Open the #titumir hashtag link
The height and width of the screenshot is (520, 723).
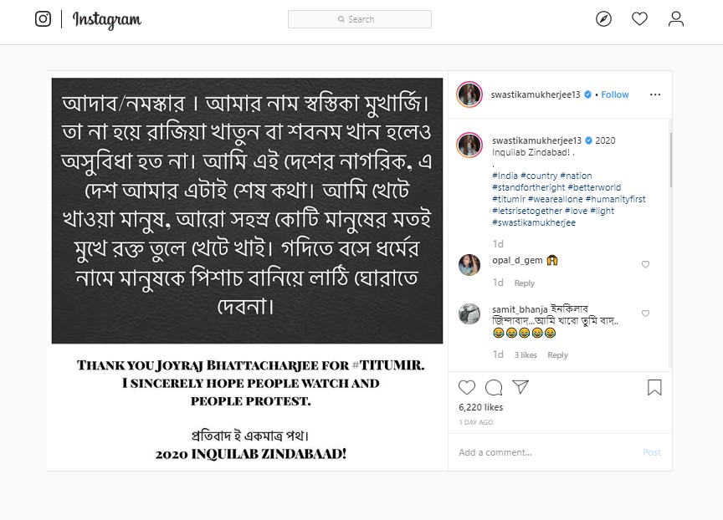tap(509, 199)
